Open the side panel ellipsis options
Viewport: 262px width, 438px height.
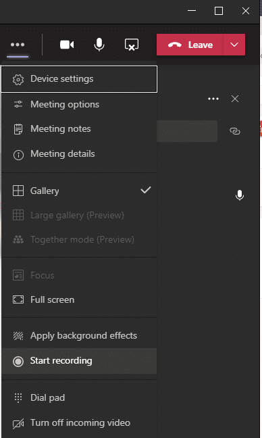pyautogui.click(x=213, y=99)
